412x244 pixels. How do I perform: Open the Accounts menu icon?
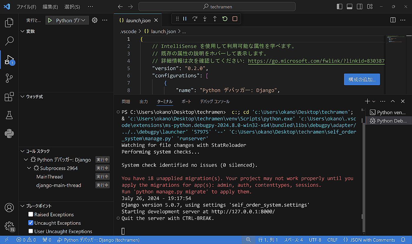[x=9, y=208]
